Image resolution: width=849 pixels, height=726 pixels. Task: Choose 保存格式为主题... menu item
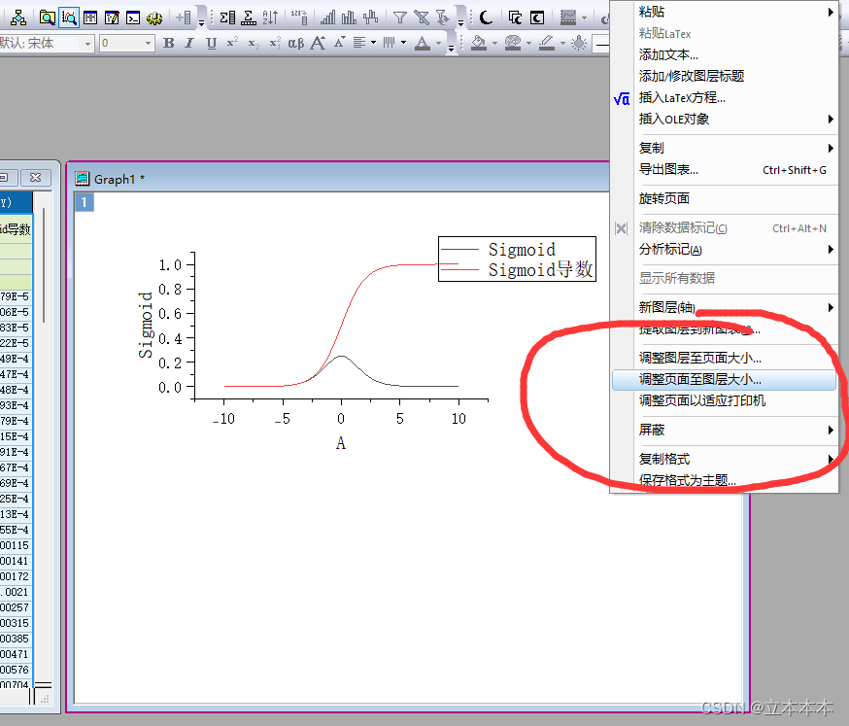[725, 480]
